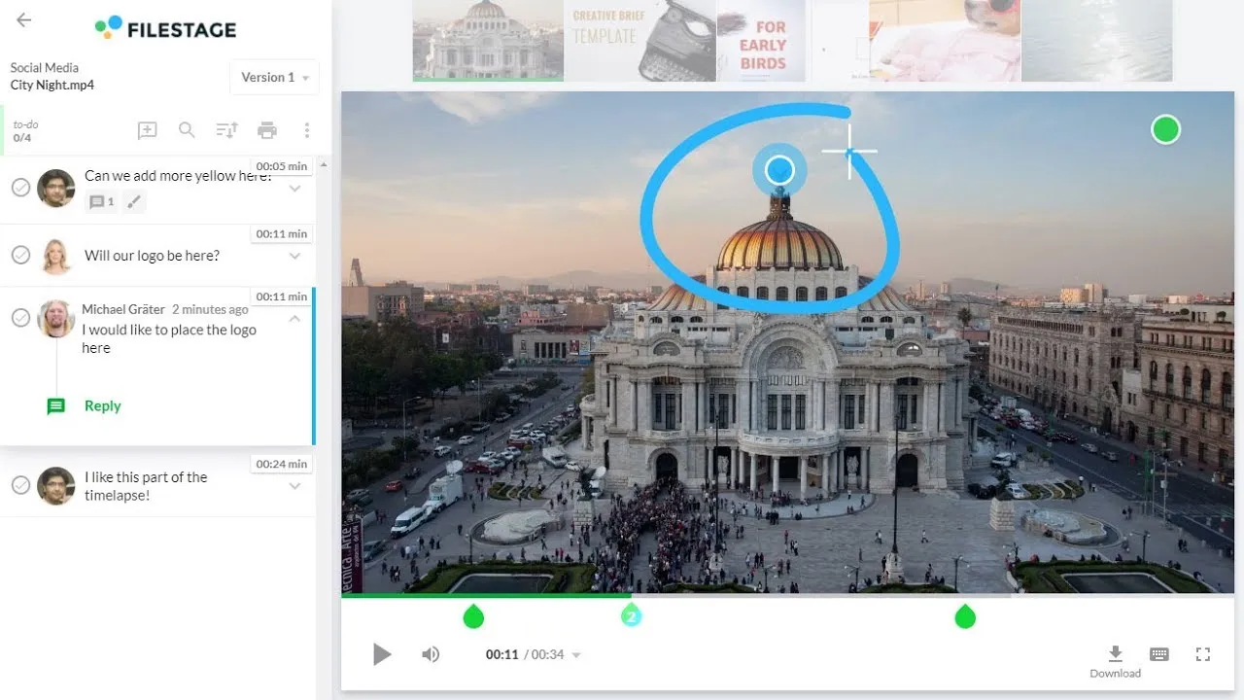Screen dimensions: 1244x700
Task: Click the sort comments icon
Action: (226, 130)
